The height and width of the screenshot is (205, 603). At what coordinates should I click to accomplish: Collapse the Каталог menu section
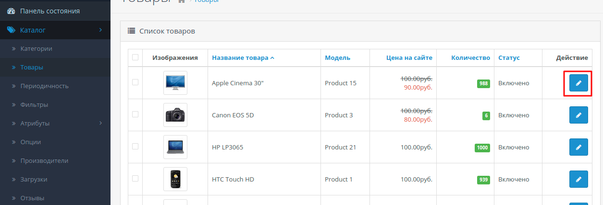coord(100,30)
